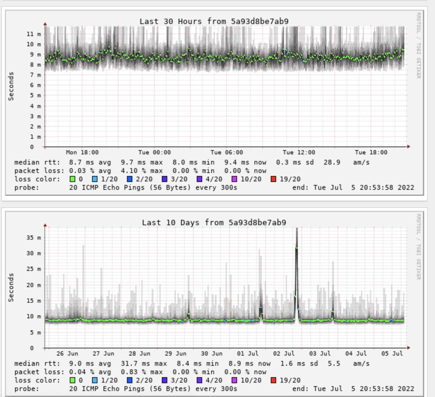Select '28 Jun' date label
This screenshot has height=397, width=435.
[139, 353]
